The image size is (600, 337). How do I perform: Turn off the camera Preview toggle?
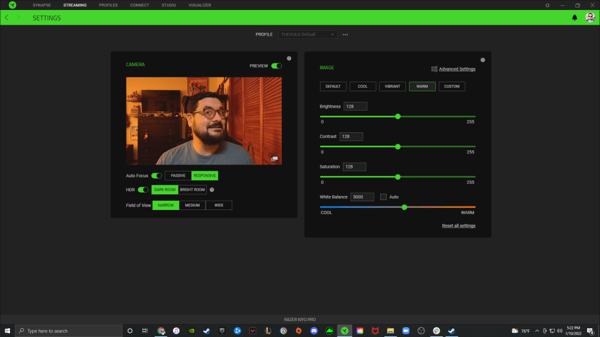[x=276, y=66]
